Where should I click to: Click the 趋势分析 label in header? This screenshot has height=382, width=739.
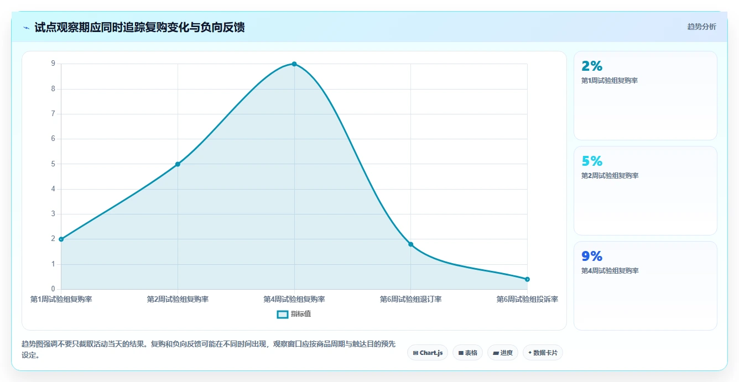pyautogui.click(x=701, y=27)
